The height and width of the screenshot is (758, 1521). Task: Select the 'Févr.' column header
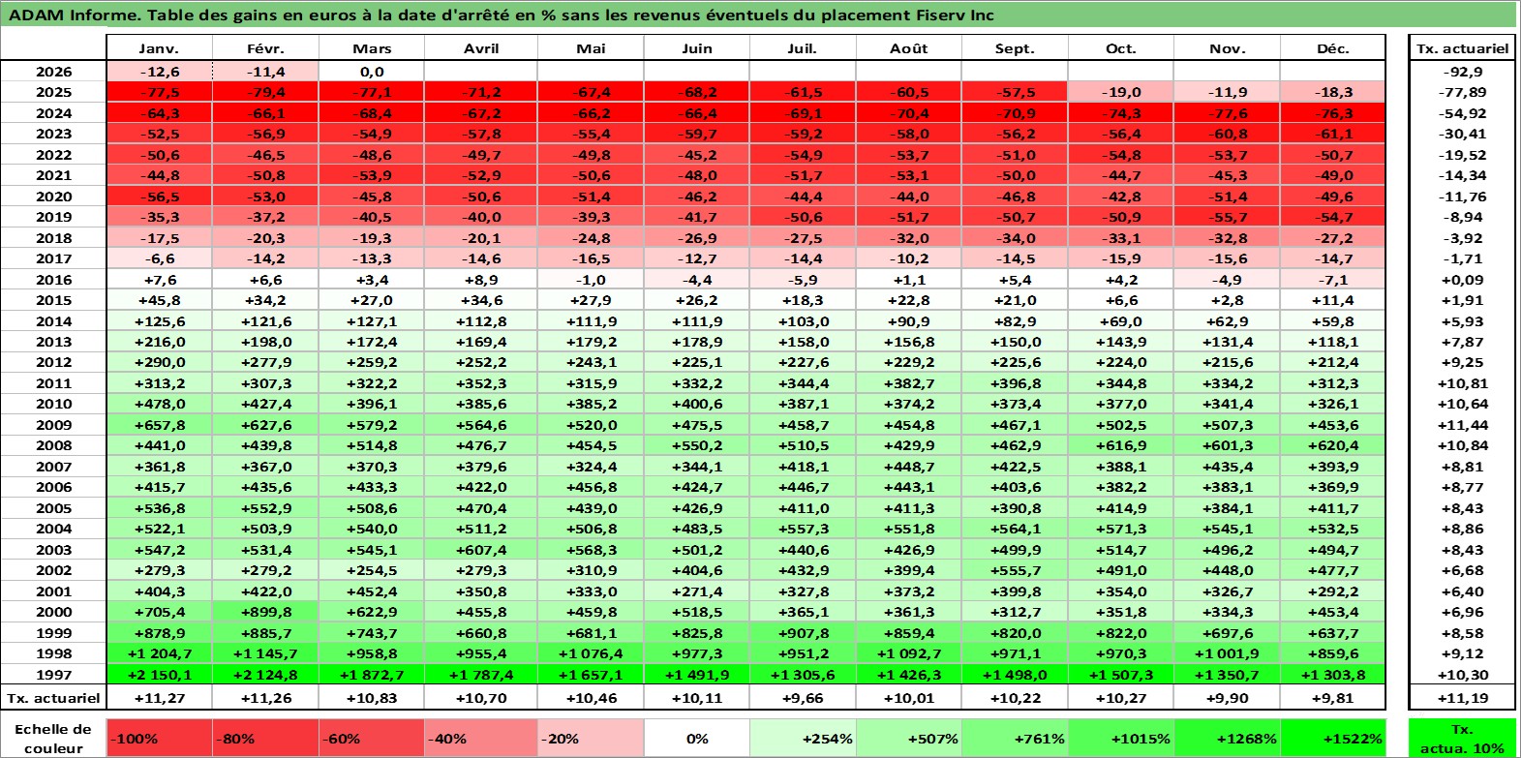tap(265, 48)
